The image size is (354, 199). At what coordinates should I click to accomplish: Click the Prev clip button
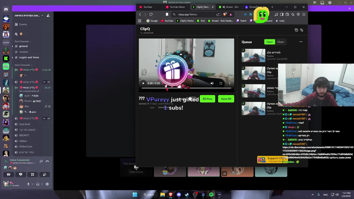pos(207,99)
